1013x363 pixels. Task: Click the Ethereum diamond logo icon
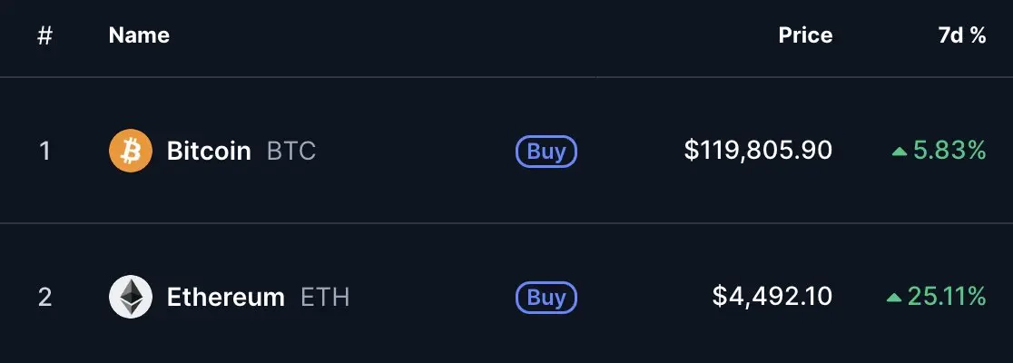click(x=131, y=297)
